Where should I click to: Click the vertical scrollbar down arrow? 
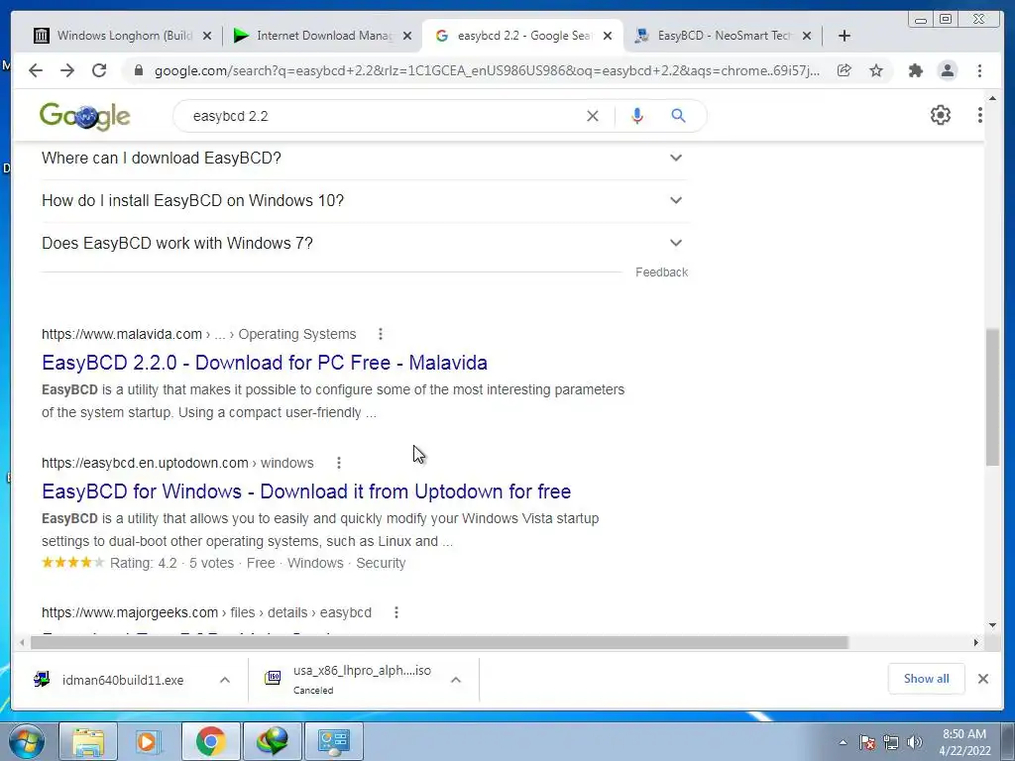point(992,625)
